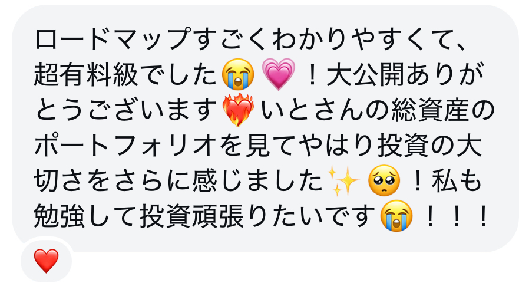The width and height of the screenshot is (519, 283).
Task: Click the crying emoji after 頑張りたいです
Action: coord(396,216)
